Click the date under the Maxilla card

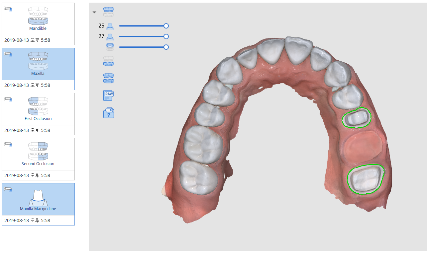tap(27, 85)
